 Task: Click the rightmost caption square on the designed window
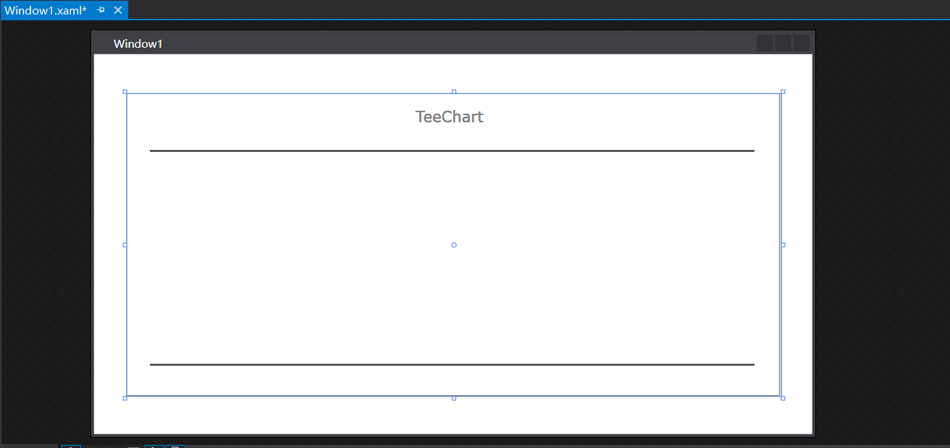click(801, 43)
